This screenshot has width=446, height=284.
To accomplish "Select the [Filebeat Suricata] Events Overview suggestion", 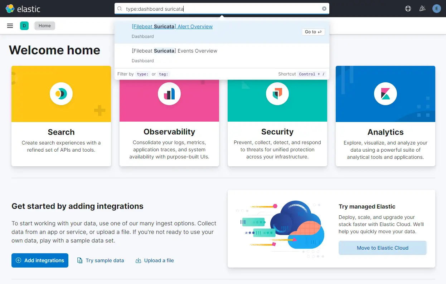I will pos(174,51).
